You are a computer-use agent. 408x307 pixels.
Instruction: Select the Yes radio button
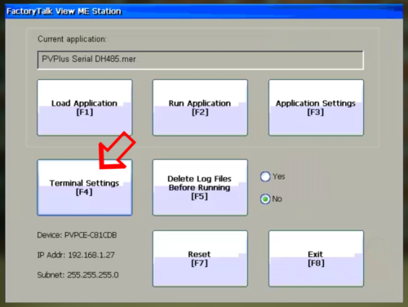265,176
